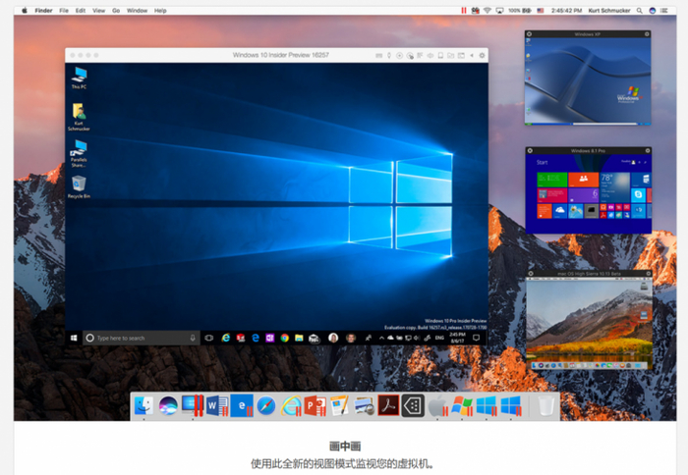
Task: Open the Recycle Bin desktop icon
Action: 79,186
